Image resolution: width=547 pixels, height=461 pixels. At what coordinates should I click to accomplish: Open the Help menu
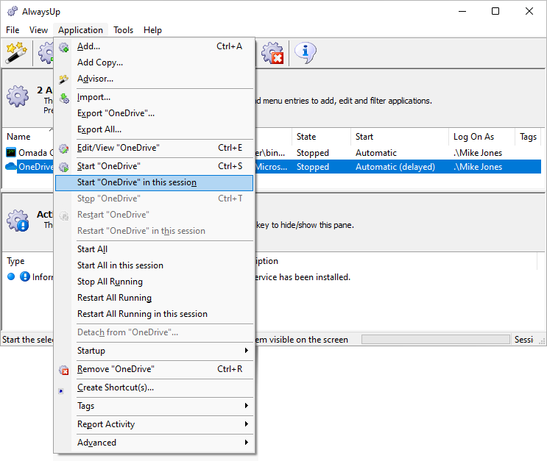(153, 30)
